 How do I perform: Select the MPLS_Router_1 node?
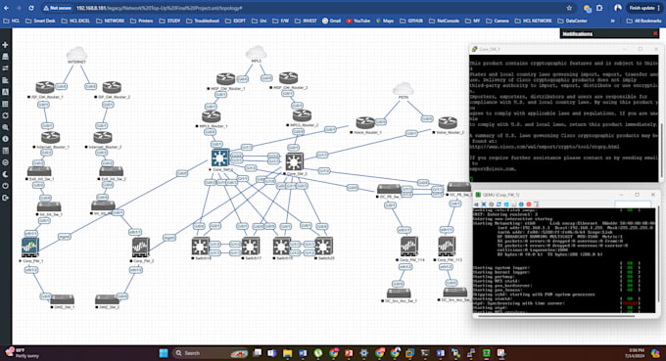tap(212, 116)
